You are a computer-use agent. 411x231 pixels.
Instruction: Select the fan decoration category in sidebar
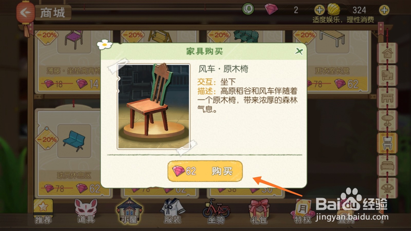tap(387, 188)
